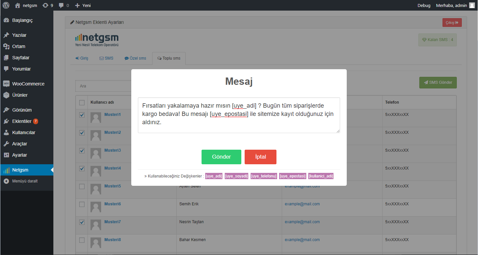Open Sayfalar in the sidebar
This screenshot has width=478, height=255.
[x=27, y=58]
